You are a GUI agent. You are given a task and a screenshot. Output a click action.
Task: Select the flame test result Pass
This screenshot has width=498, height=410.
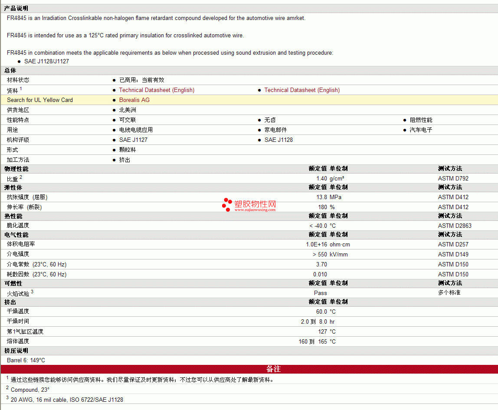point(321,293)
